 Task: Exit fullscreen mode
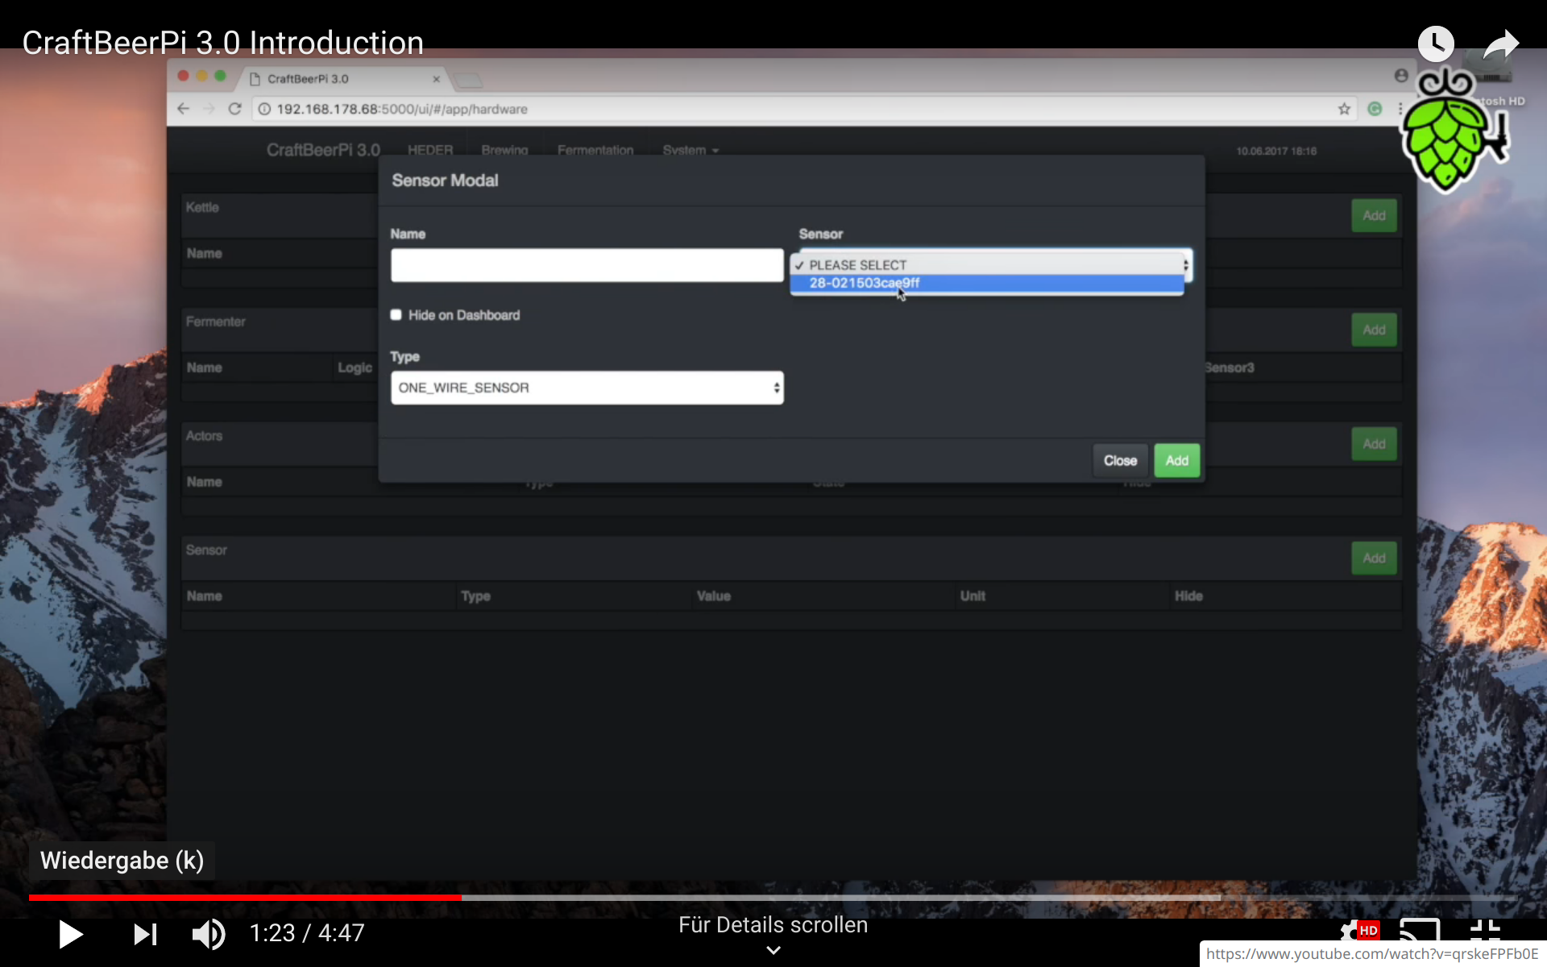[x=1485, y=931]
